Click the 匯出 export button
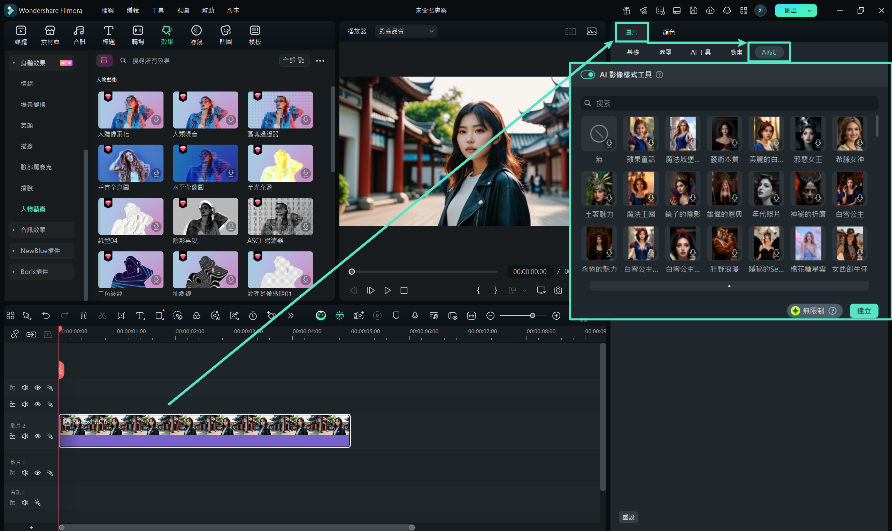892x531 pixels. [790, 11]
